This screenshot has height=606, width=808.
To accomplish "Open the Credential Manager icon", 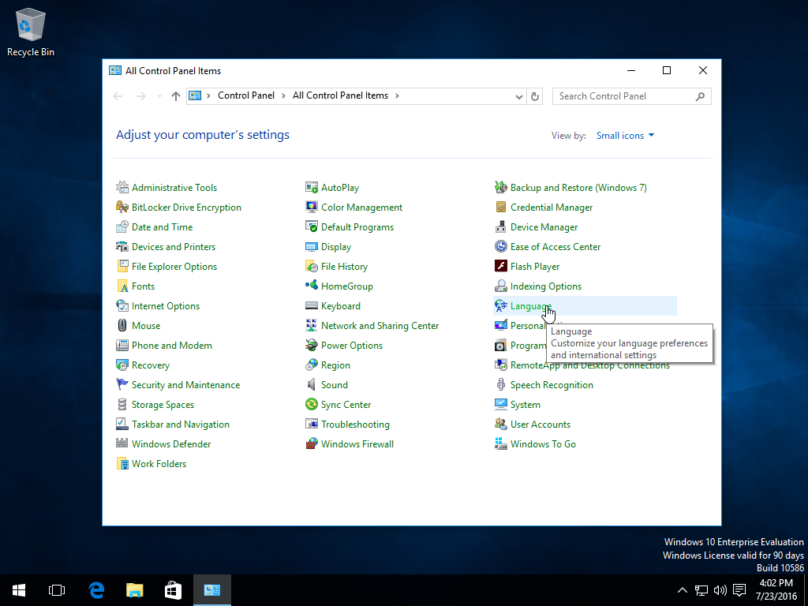I will pos(501,208).
